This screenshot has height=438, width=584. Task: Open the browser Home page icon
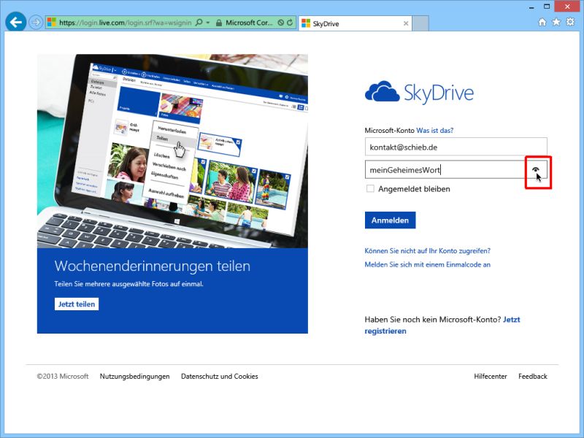click(x=542, y=22)
